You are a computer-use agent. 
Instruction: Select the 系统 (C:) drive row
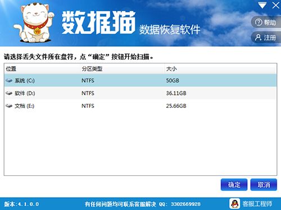pyautogui.click(x=140, y=80)
